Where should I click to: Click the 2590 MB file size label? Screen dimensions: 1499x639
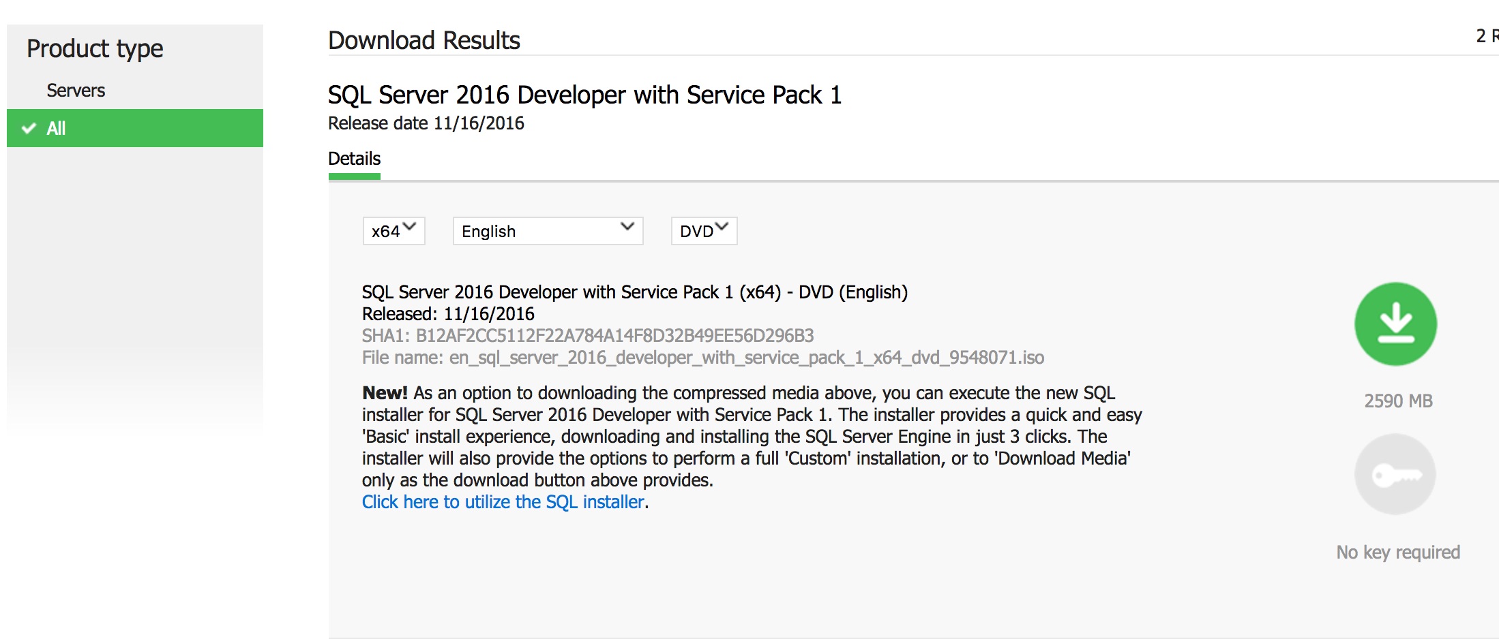(1398, 401)
